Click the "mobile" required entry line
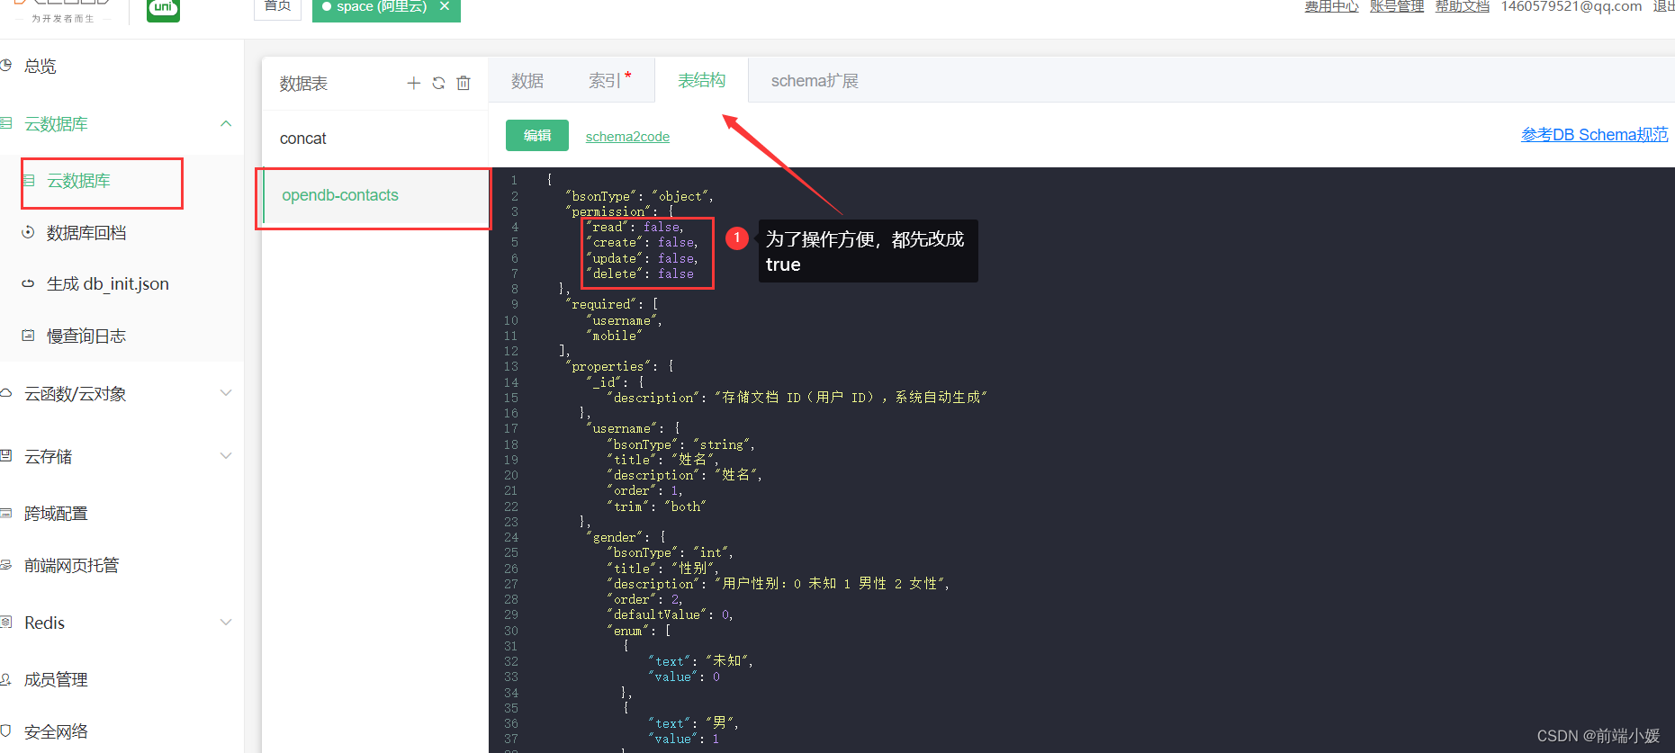This screenshot has height=753, width=1675. coord(614,336)
